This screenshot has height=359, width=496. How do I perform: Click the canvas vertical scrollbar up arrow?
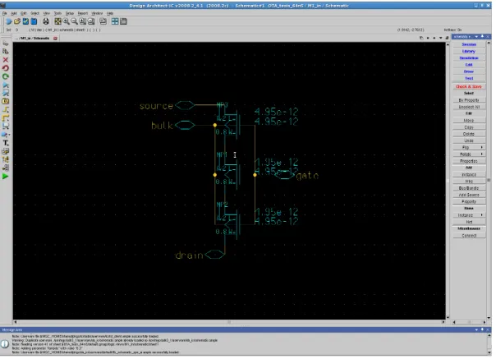448,44
